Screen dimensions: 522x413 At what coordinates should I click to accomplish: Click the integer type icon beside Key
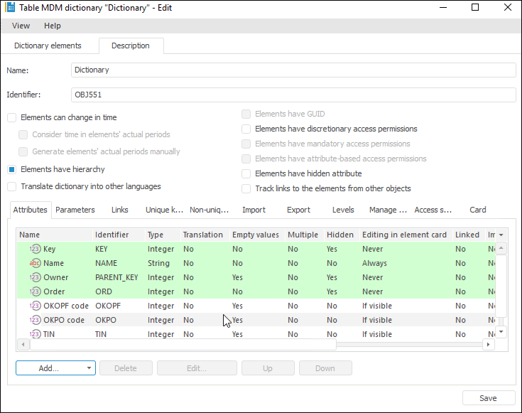[36, 250]
